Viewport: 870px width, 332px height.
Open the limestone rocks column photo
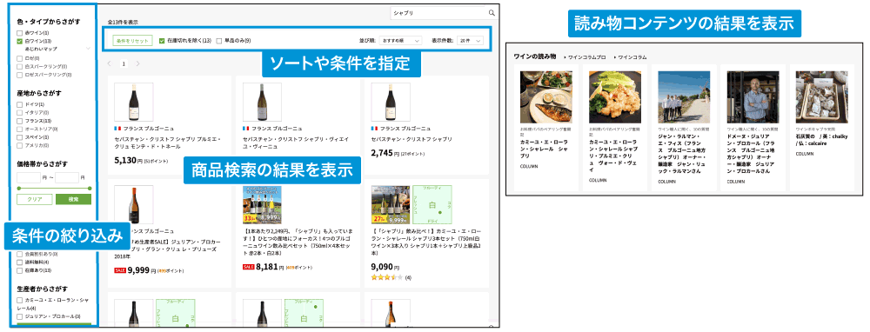click(822, 96)
